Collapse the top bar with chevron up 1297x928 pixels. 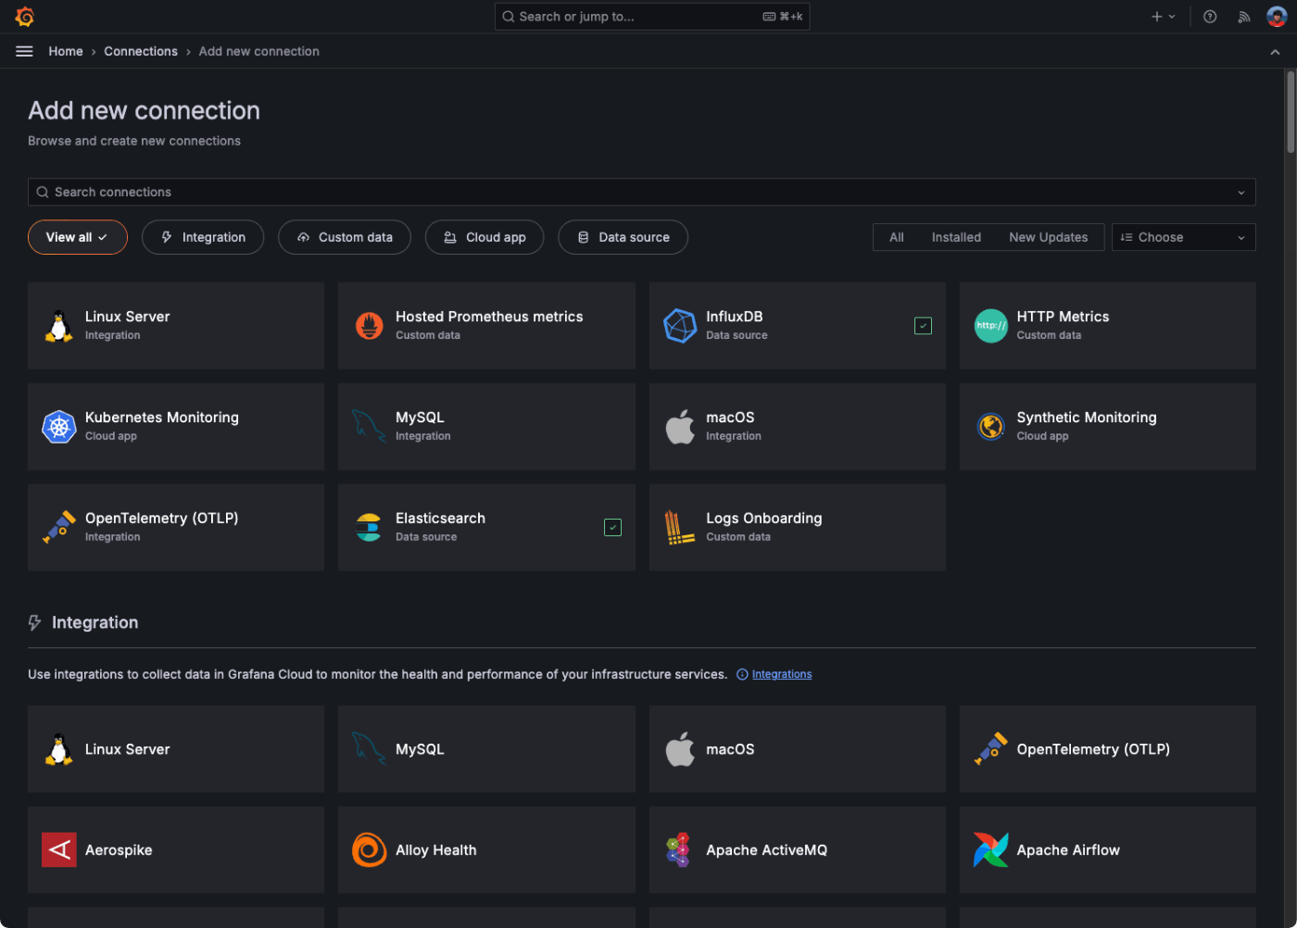click(1275, 52)
